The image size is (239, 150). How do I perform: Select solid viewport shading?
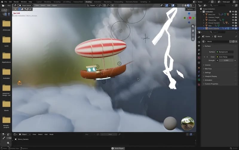coord(186,5)
